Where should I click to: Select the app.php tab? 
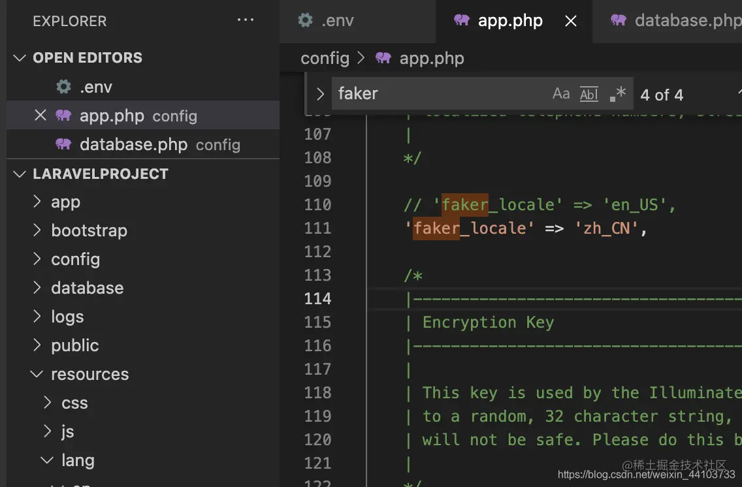pos(514,21)
